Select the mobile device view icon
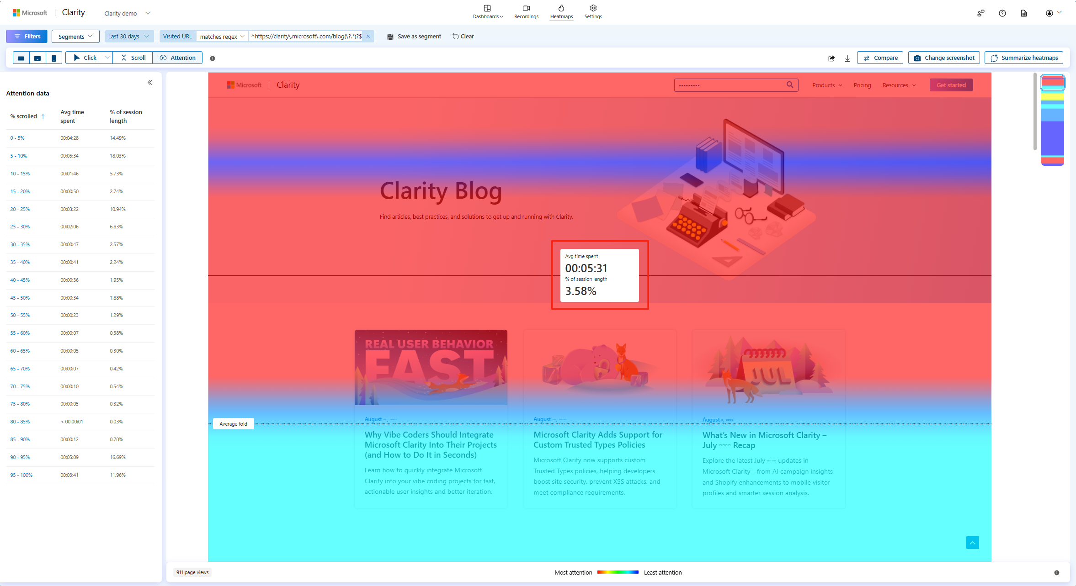Screen dimensions: 1076x586 point(54,58)
